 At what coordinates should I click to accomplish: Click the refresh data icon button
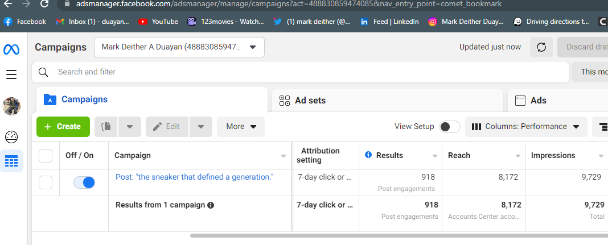click(x=541, y=47)
